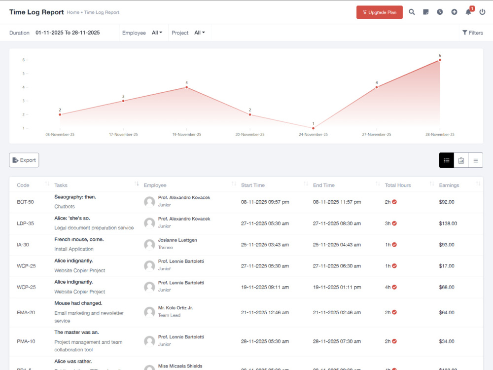Click the duration date range field

68,33
